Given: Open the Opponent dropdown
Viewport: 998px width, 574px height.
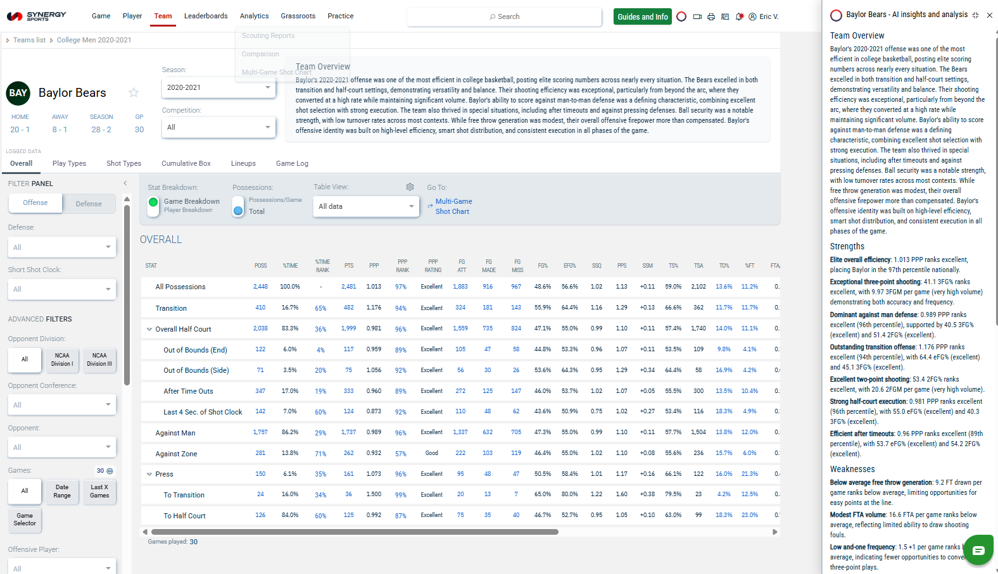Looking at the screenshot, I should [62, 447].
